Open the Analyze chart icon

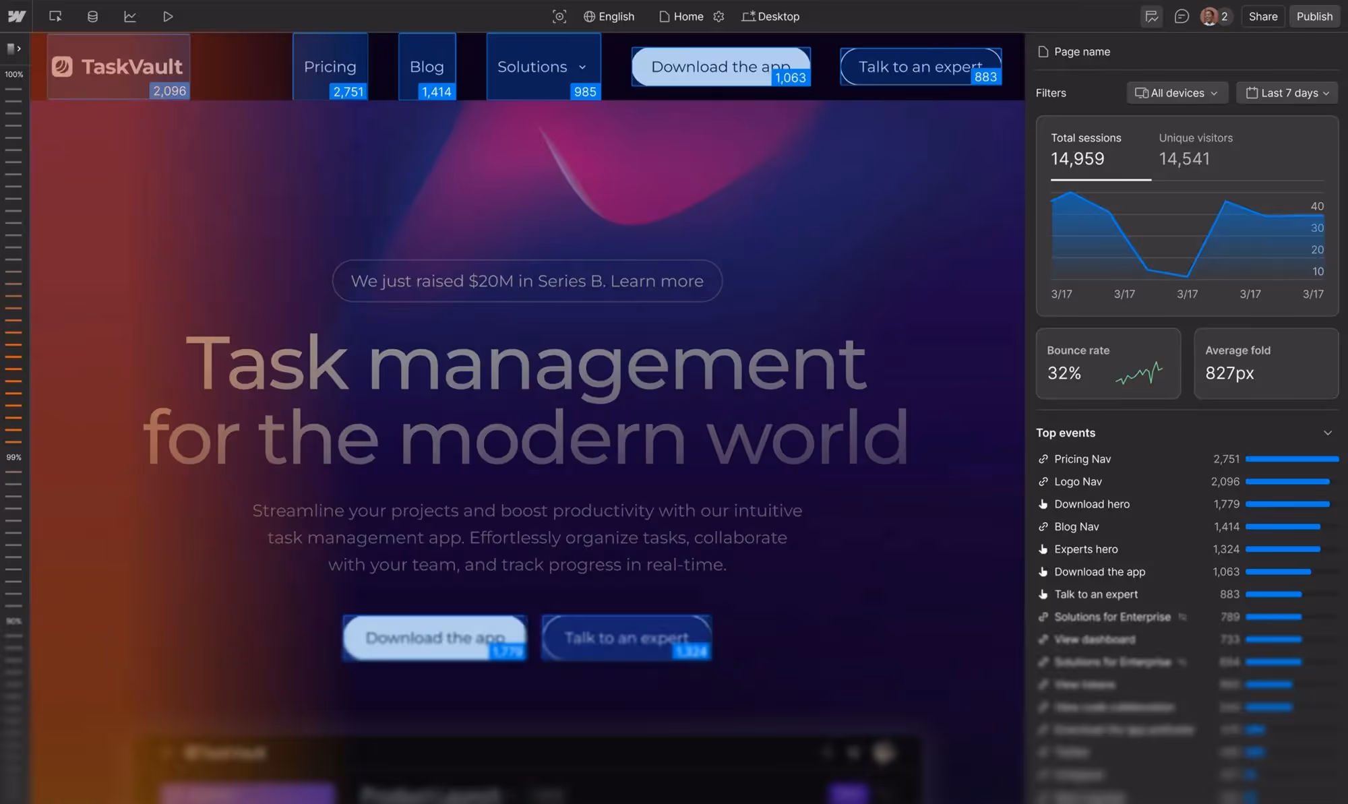coord(130,16)
